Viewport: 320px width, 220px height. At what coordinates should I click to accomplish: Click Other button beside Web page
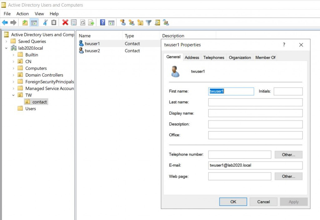click(x=288, y=176)
